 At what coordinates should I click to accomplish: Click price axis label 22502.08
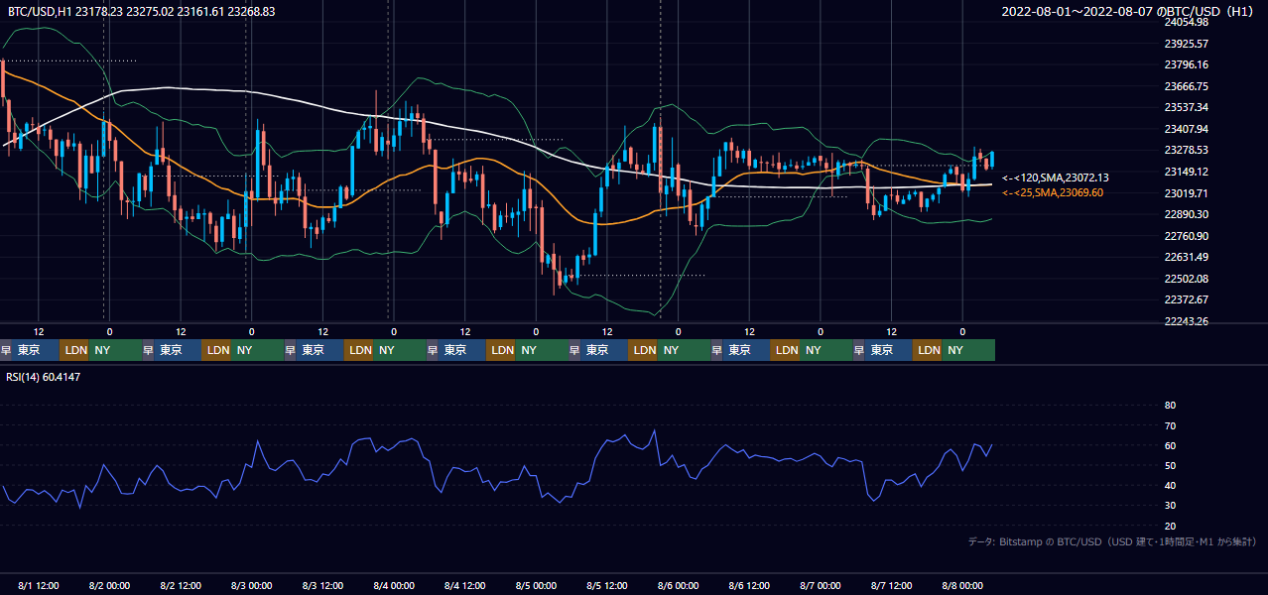pos(1186,279)
